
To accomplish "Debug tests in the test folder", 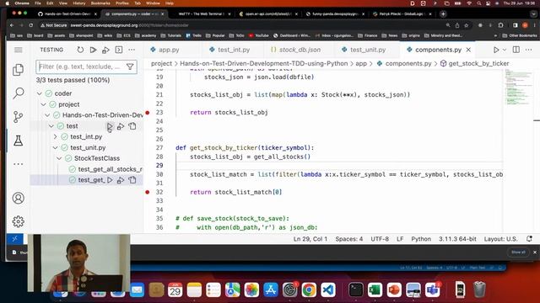I will 121,126.
